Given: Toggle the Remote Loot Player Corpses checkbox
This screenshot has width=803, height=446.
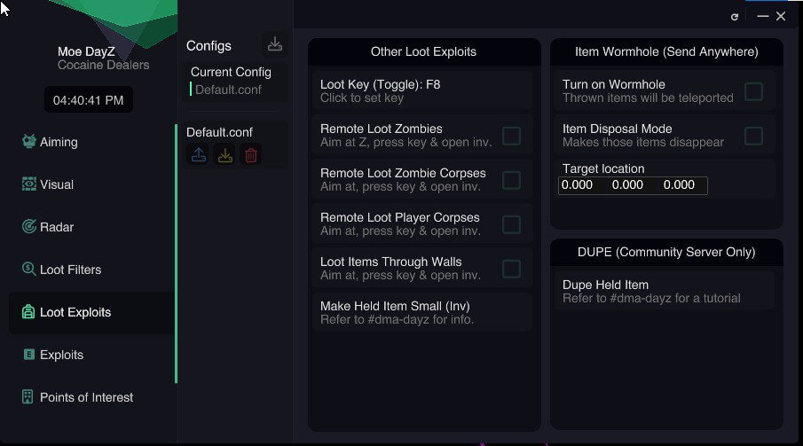Looking at the screenshot, I should pyautogui.click(x=511, y=224).
